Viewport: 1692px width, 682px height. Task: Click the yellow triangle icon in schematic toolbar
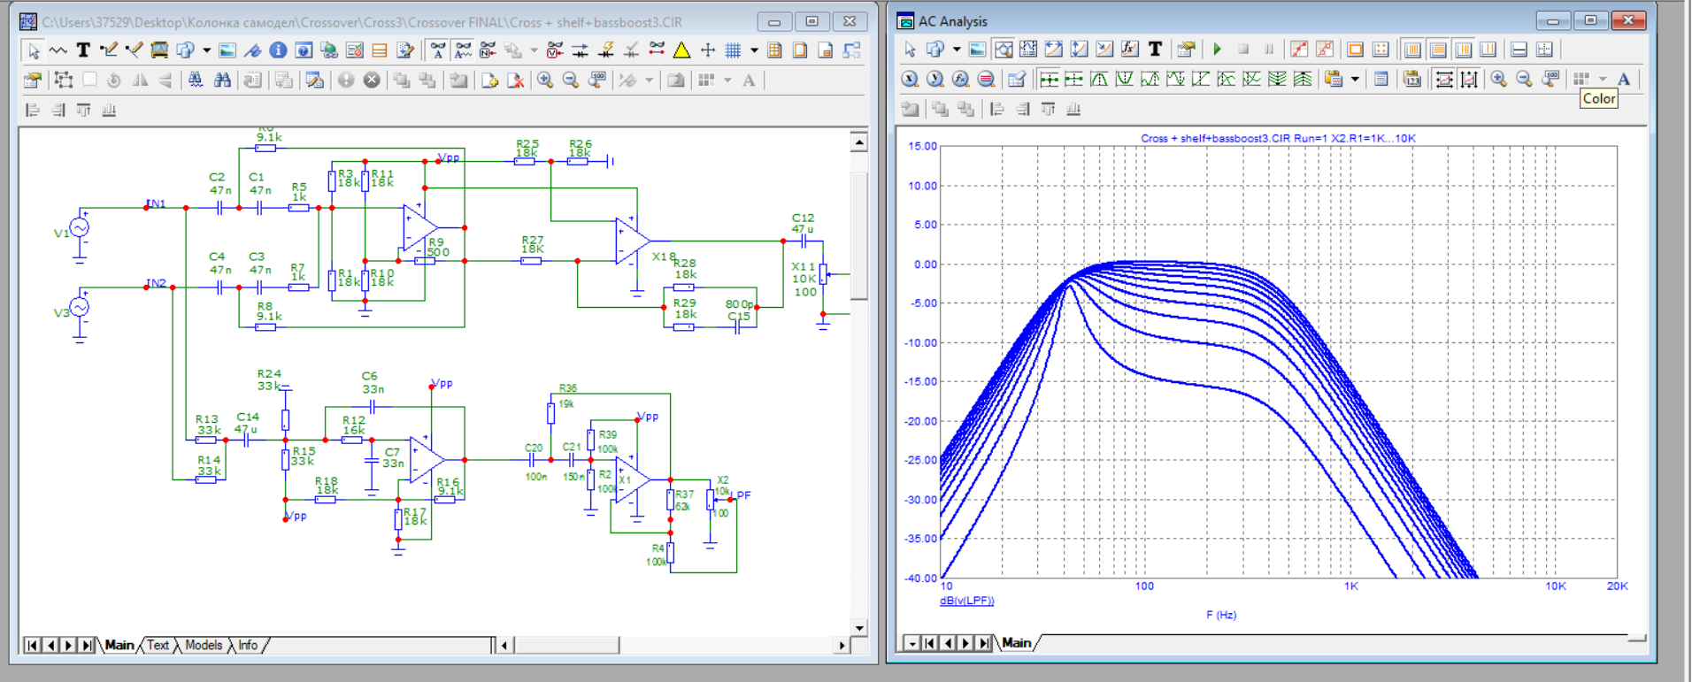pyautogui.click(x=681, y=50)
